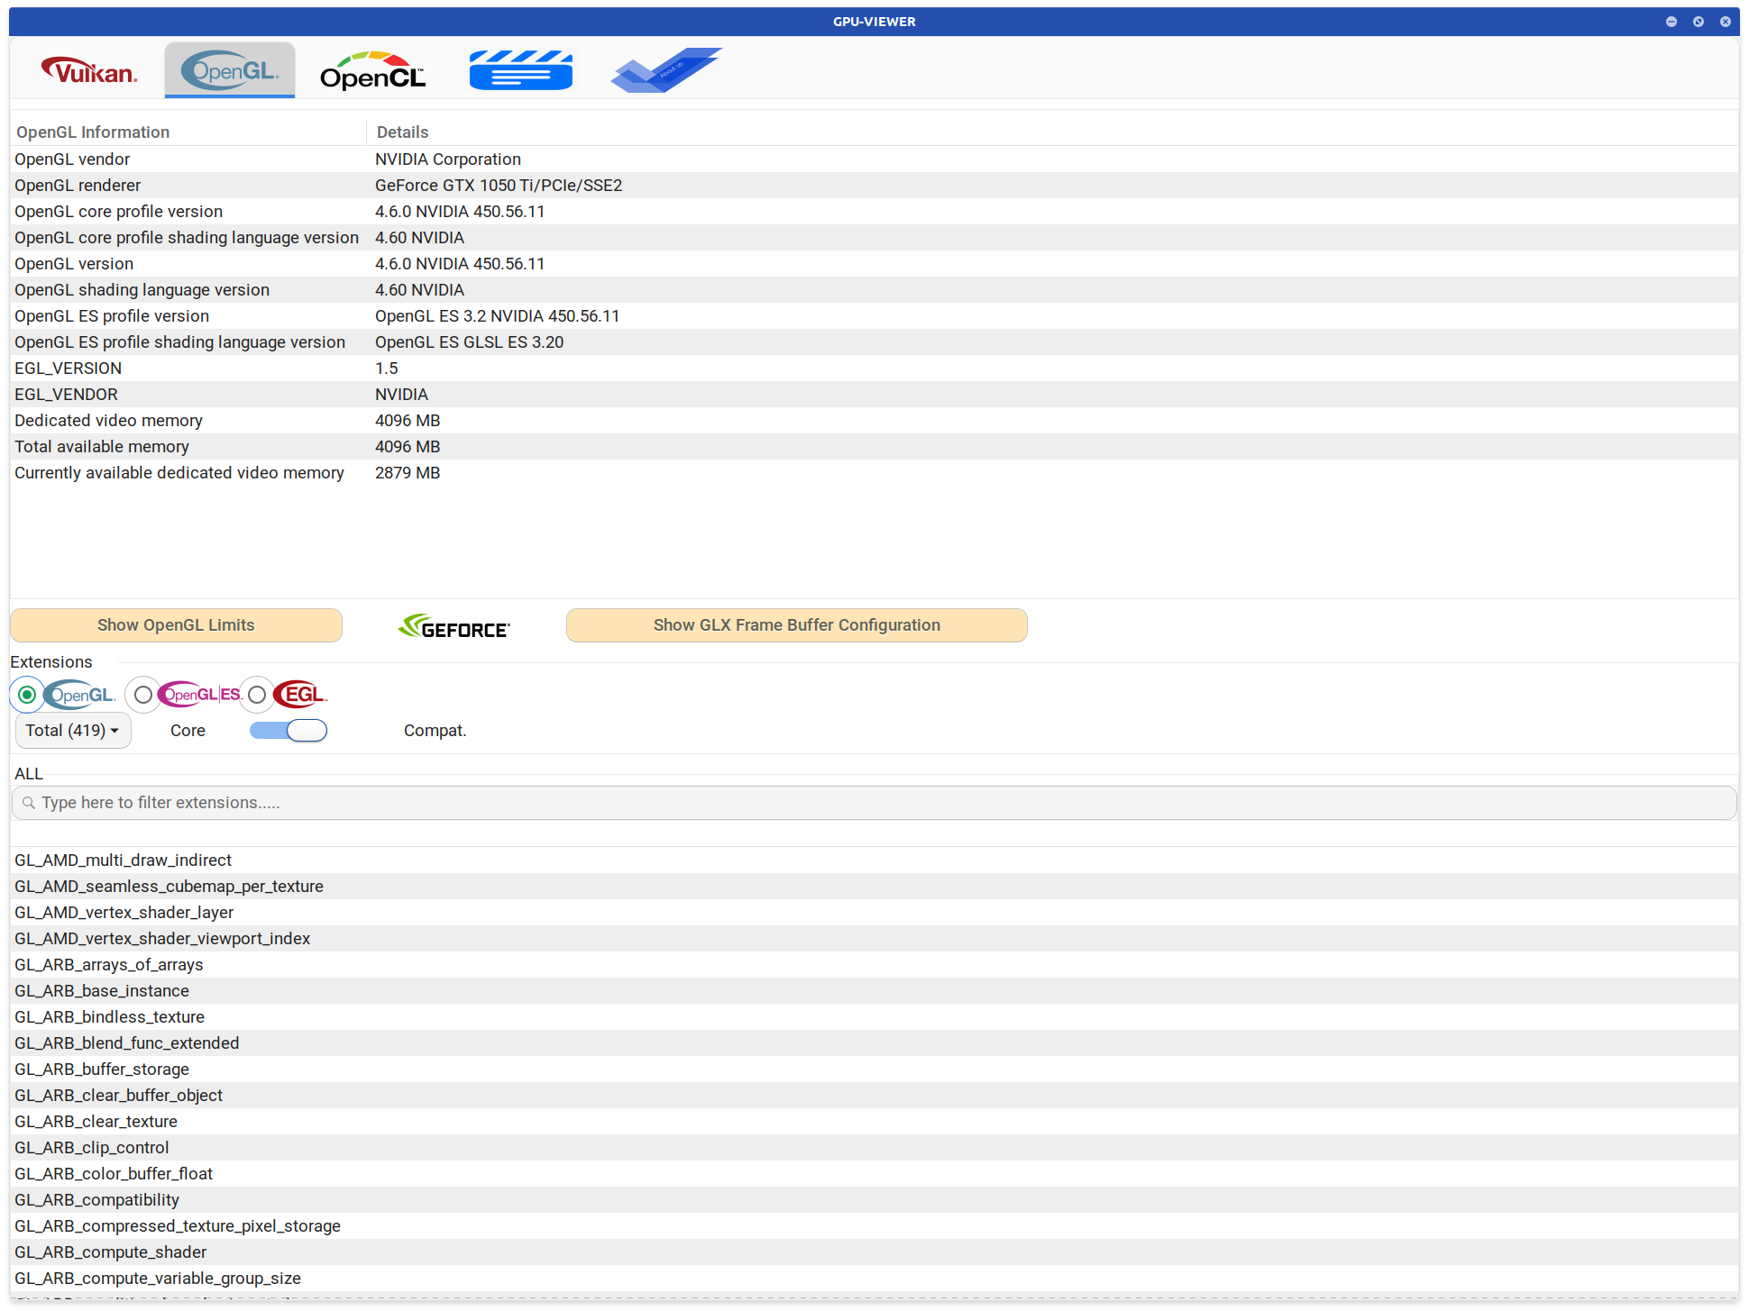
Task: Click the GeForce logo
Action: [x=453, y=625]
